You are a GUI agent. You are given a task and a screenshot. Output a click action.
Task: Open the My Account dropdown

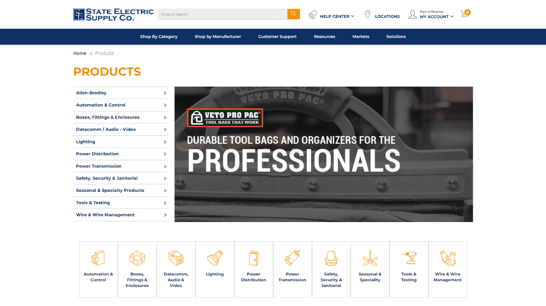[435, 16]
